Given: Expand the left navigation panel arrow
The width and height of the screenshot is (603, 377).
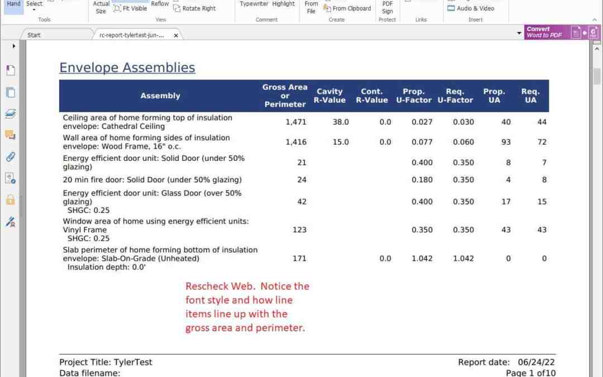Looking at the screenshot, I should pyautogui.click(x=14, y=46).
